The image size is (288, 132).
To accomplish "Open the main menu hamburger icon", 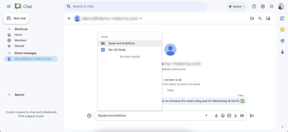I will (x=9, y=6).
